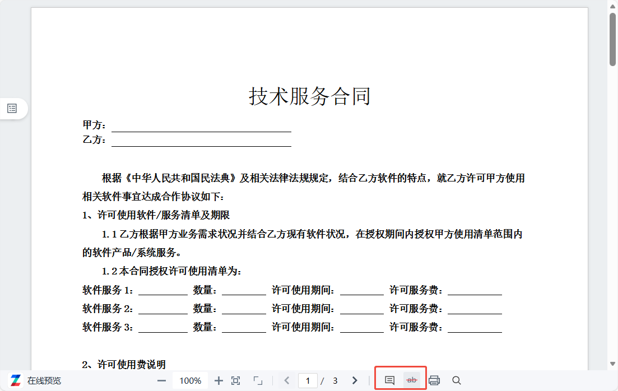This screenshot has width=618, height=391.
Task: Open search with the magnifier icon
Action: (x=457, y=380)
